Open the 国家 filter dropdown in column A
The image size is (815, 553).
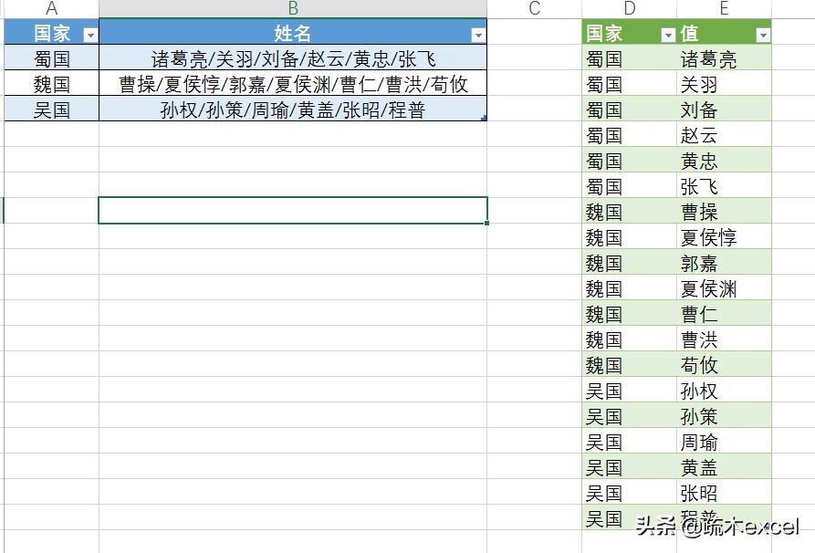click(90, 34)
